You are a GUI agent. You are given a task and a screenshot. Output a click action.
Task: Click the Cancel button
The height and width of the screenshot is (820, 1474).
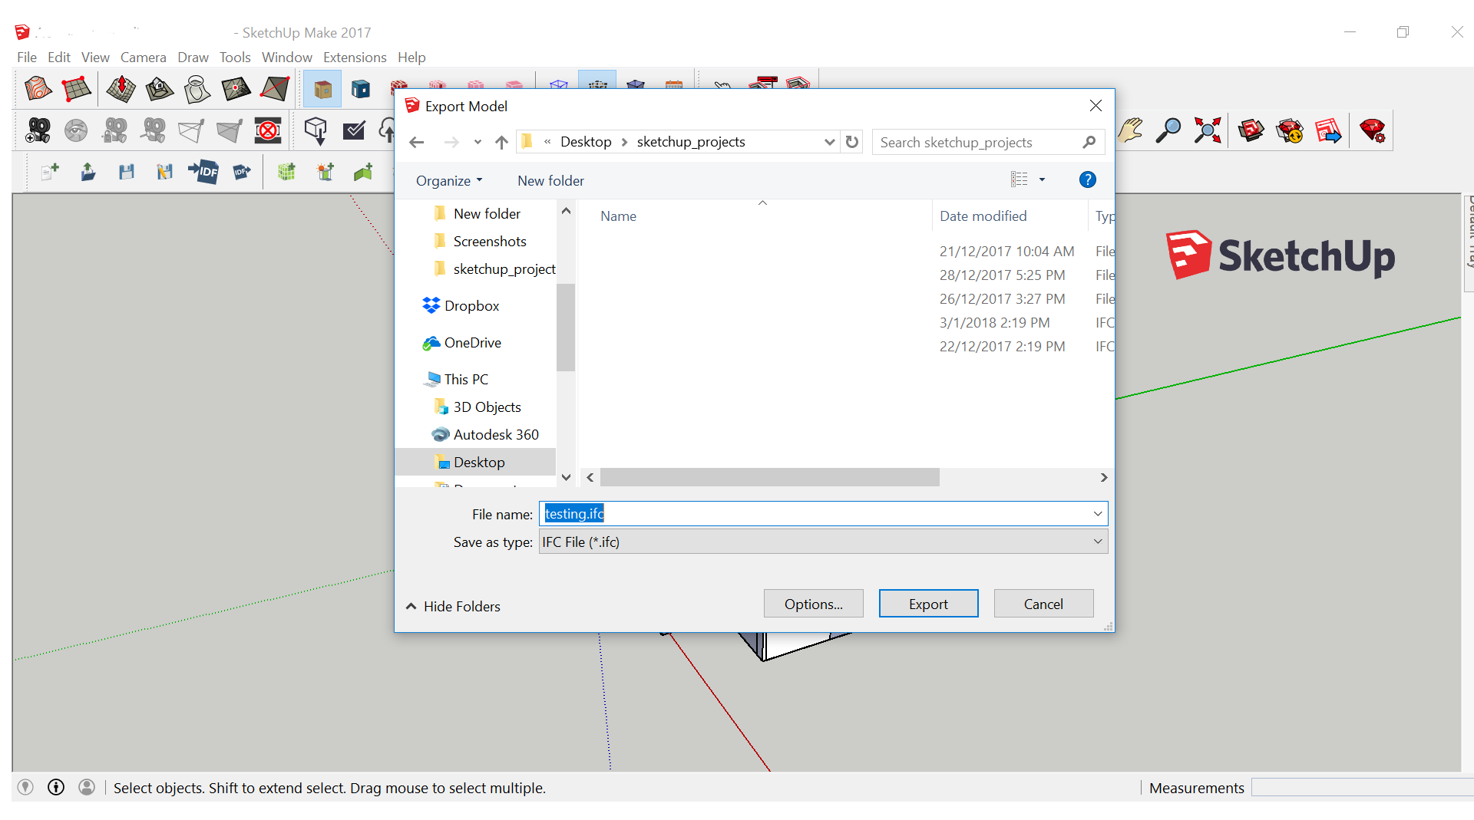1043,604
